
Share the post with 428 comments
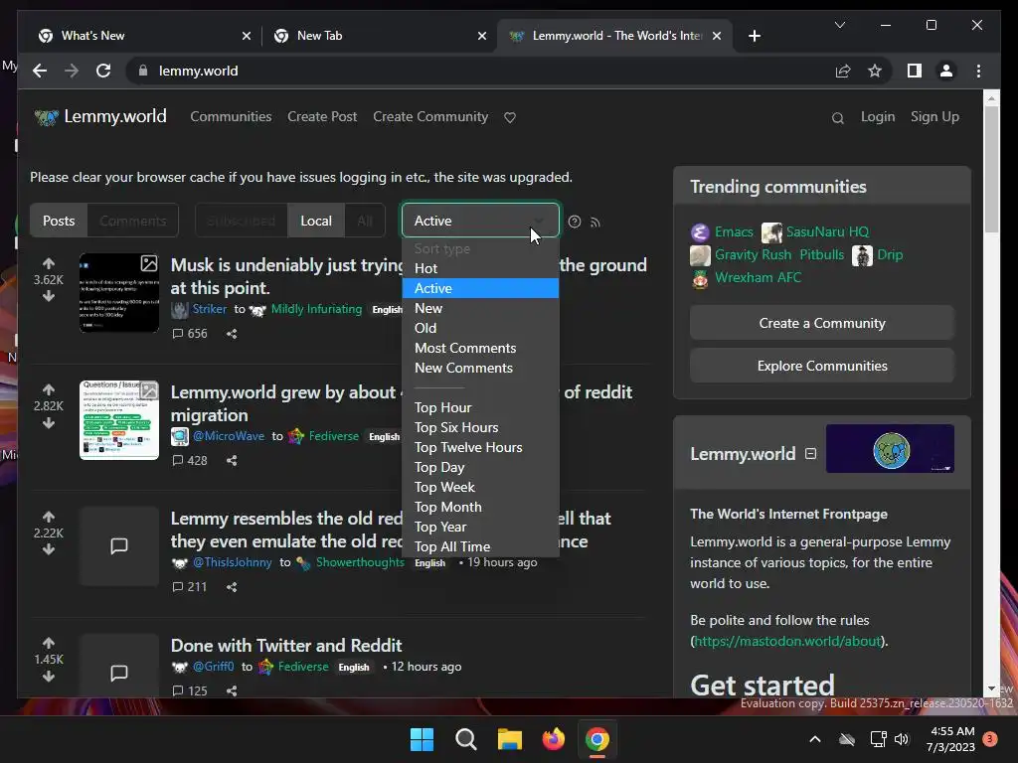[232, 460]
